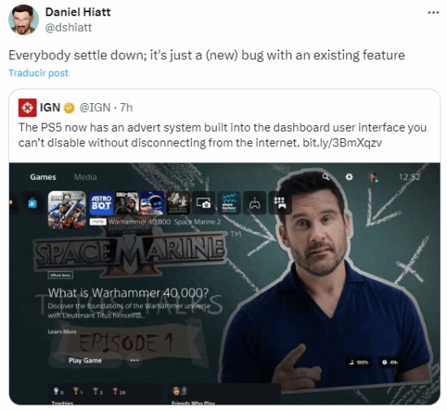Click Daniel Hiatt's profile avatar
Image resolution: width=447 pixels, height=411 pixels.
click(x=24, y=19)
